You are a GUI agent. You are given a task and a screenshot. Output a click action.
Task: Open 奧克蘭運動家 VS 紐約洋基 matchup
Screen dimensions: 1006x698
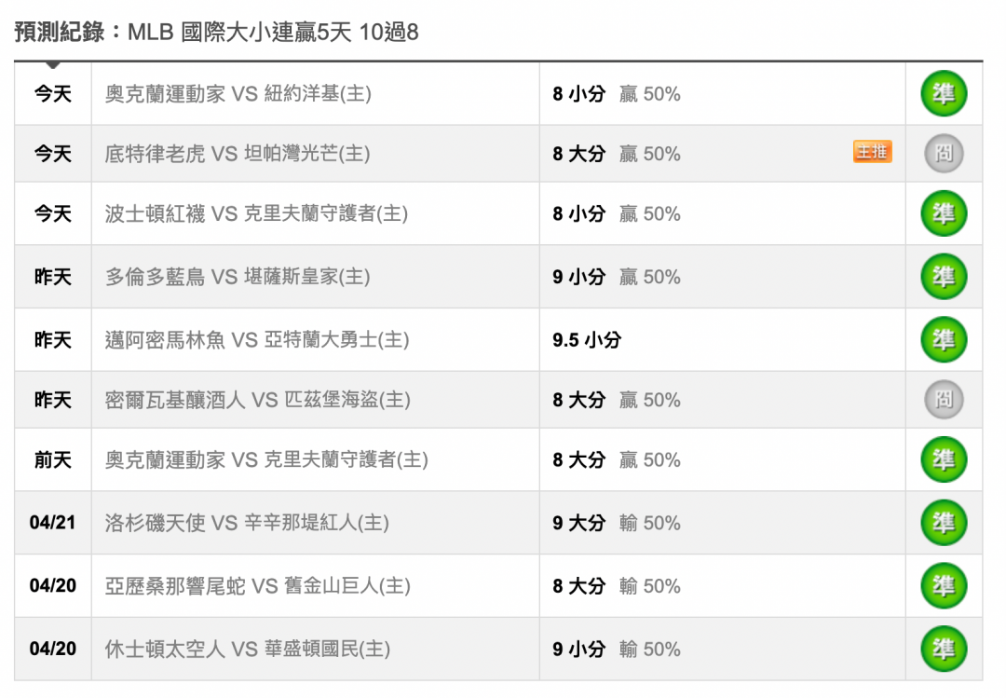tap(238, 94)
